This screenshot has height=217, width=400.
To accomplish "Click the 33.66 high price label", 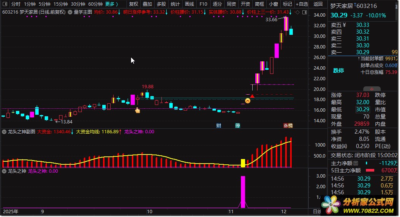I will click(272, 20).
